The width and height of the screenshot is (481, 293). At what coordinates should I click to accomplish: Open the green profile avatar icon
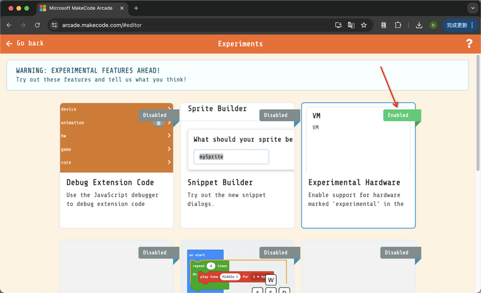(x=433, y=25)
